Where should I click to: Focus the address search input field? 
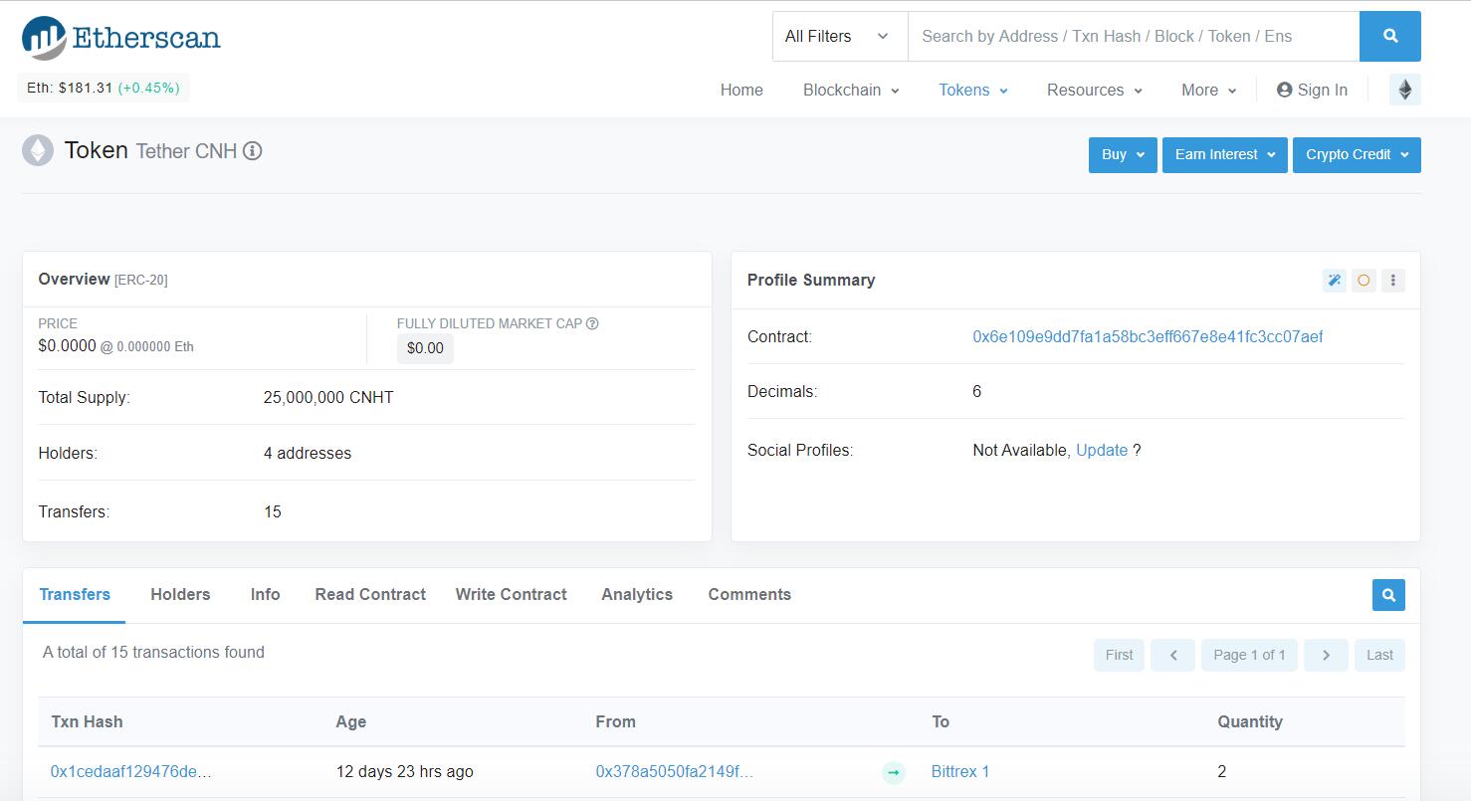[x=1133, y=37]
